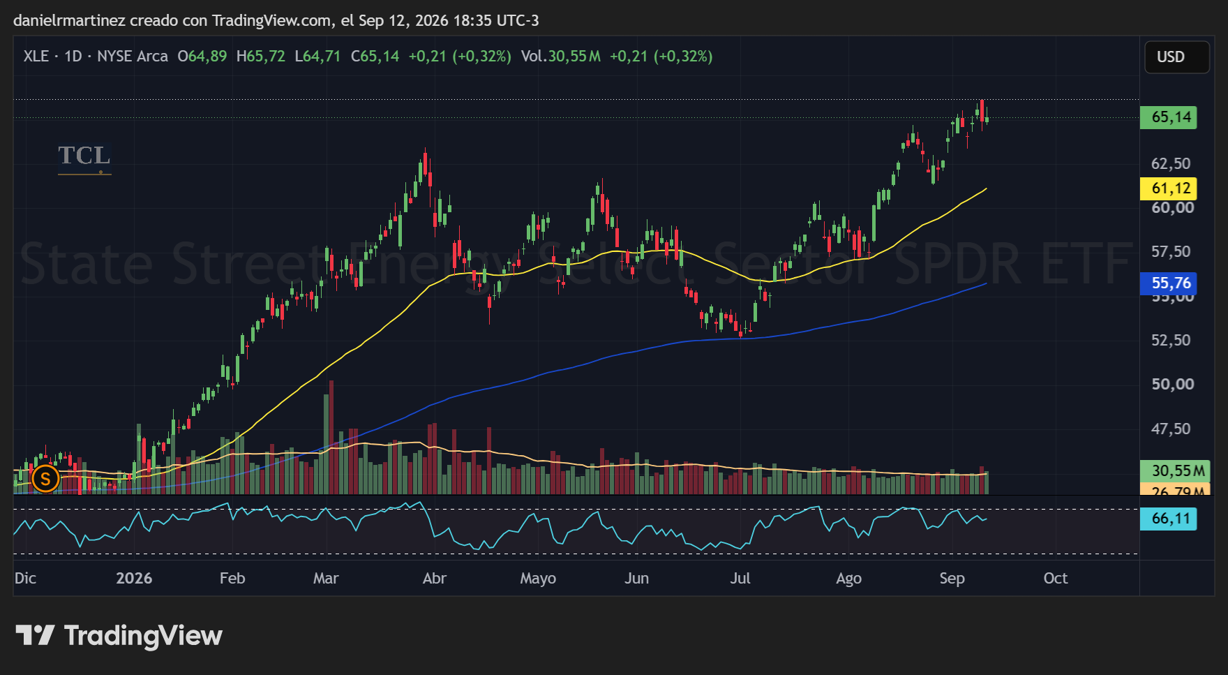Screen dimensions: 1228x675
Task: Click the Abr label on the time axis
Action: pyautogui.click(x=435, y=579)
